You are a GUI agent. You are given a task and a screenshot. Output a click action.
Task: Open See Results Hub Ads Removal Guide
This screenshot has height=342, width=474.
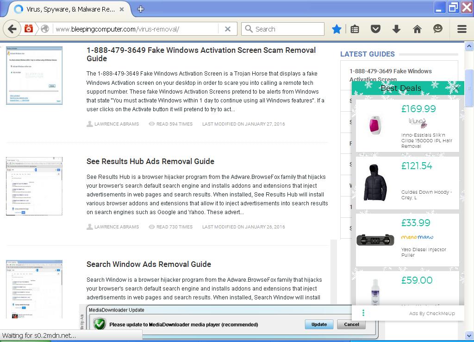point(150,161)
